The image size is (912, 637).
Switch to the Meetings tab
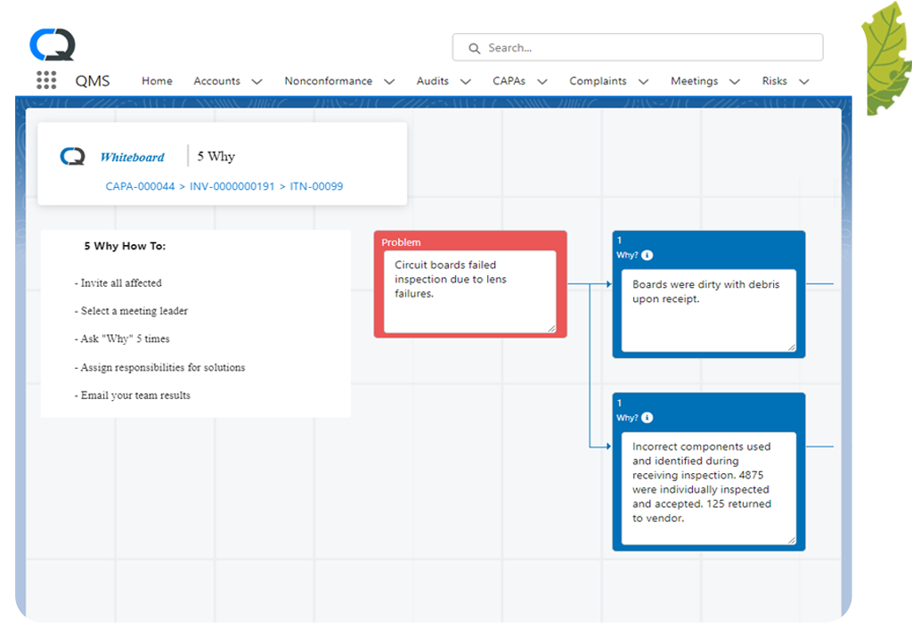694,81
